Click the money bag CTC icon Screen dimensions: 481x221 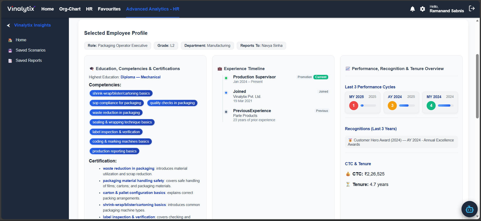[348, 174]
